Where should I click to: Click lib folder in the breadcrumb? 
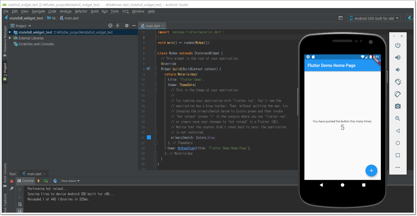[x=51, y=18]
